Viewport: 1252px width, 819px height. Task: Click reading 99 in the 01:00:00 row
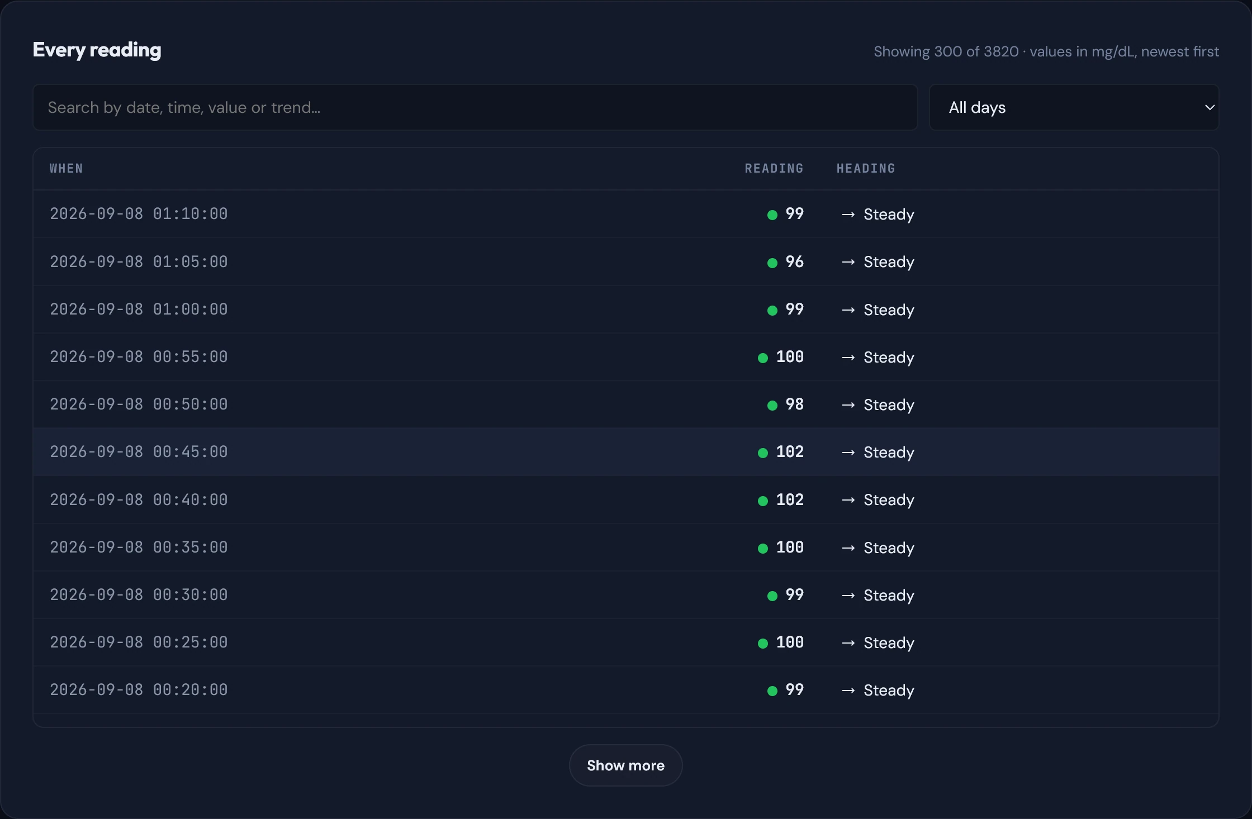[794, 309]
